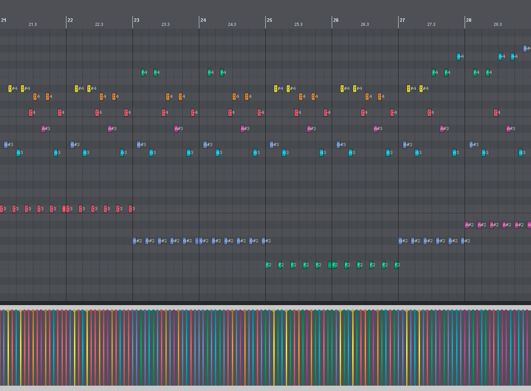Select the A#3 note in bar 24
Screen dimensions: 531x391
[x=243, y=129]
